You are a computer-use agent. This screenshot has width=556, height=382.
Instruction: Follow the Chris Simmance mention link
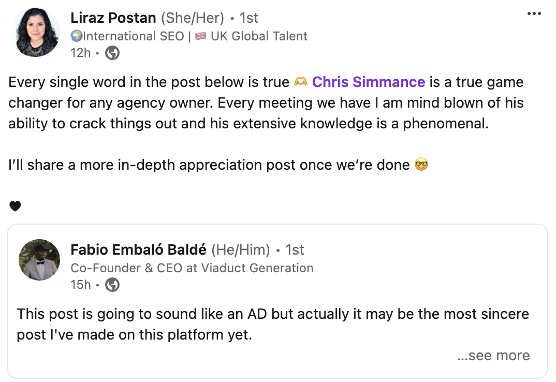point(369,82)
